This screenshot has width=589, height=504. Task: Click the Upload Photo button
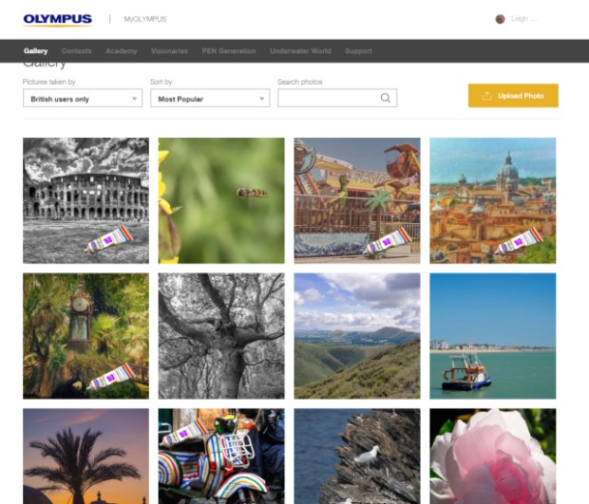coord(513,96)
